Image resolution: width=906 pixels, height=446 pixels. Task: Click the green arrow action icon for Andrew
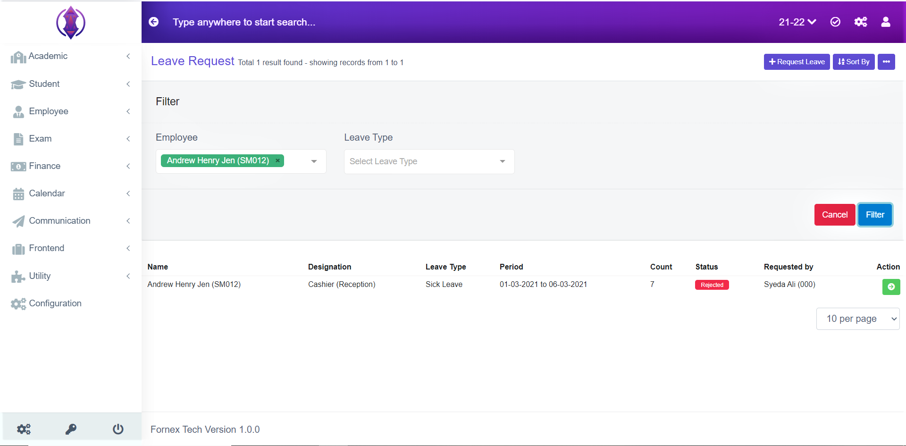click(891, 287)
